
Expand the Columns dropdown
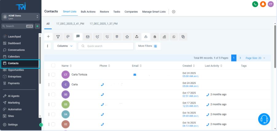(65, 46)
